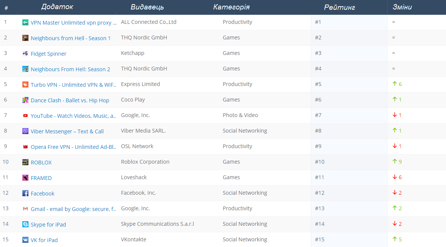The width and height of the screenshot is (446, 247).
Task: Open Neighbours from Hell - Season 1 link
Action: (x=71, y=38)
